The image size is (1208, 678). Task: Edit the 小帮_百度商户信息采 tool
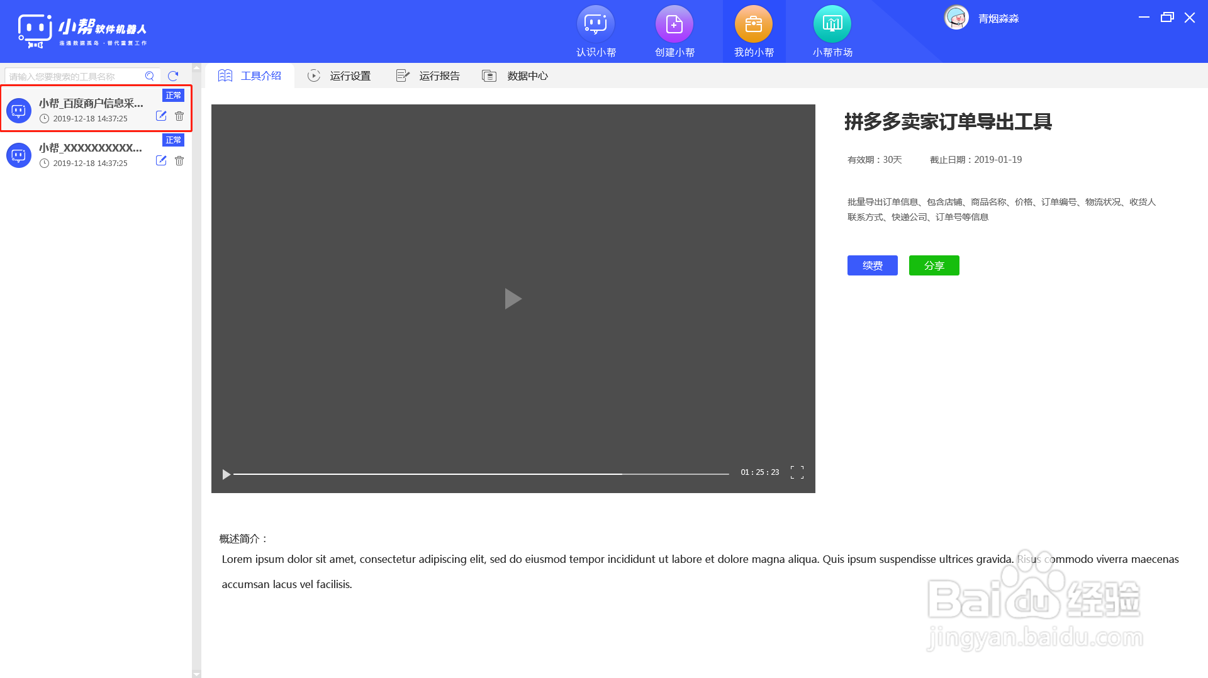(x=161, y=116)
